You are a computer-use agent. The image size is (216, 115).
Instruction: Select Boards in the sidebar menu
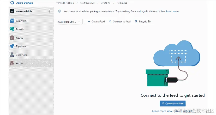point(31,29)
